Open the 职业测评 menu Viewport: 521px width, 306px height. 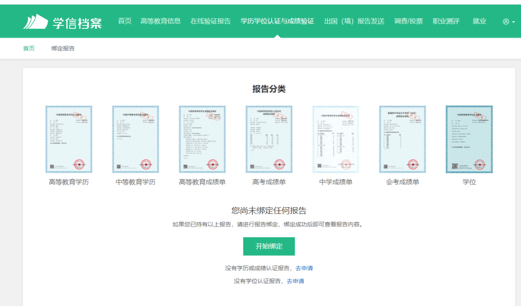(446, 21)
